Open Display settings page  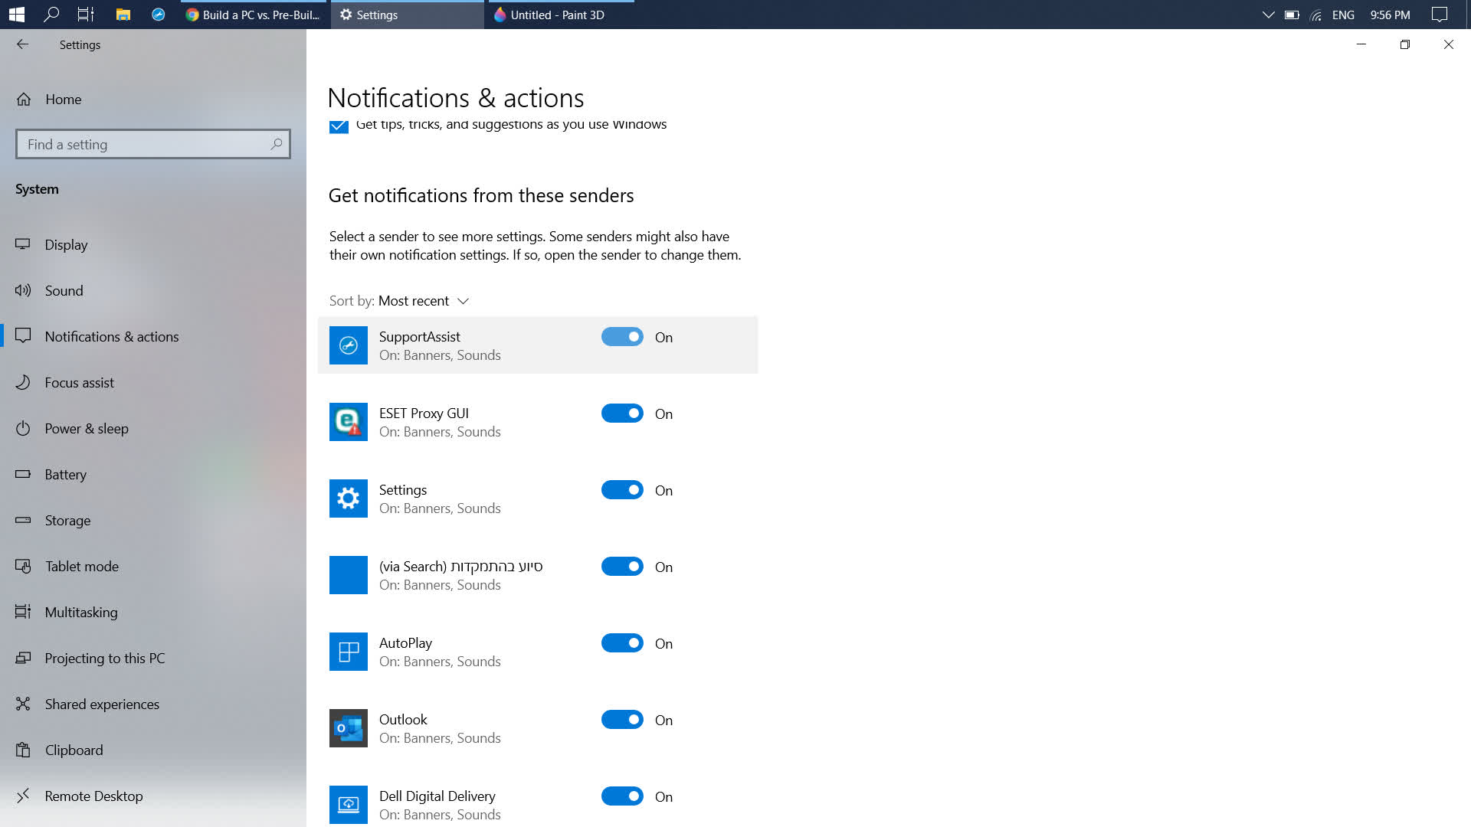coord(153,244)
